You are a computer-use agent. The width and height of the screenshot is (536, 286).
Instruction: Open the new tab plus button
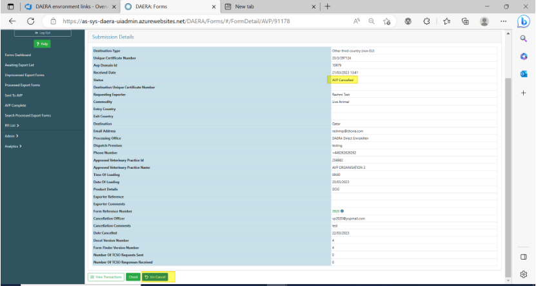(x=327, y=6)
